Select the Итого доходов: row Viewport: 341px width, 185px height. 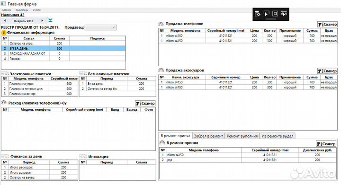(40, 172)
